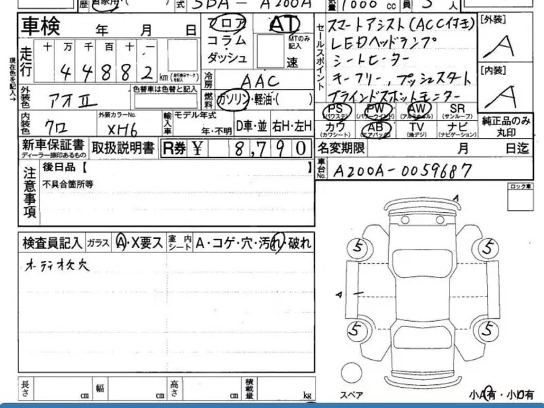The image size is (544, 408).
Task: Click the blue bar along bottom edge
Action: pyautogui.click(x=272, y=405)
